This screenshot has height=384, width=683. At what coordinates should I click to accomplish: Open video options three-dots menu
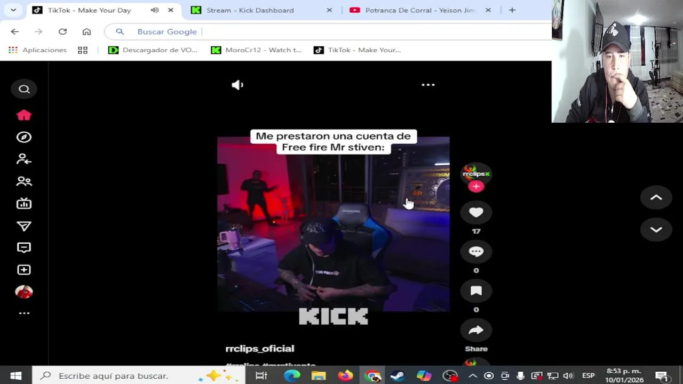pyautogui.click(x=428, y=84)
